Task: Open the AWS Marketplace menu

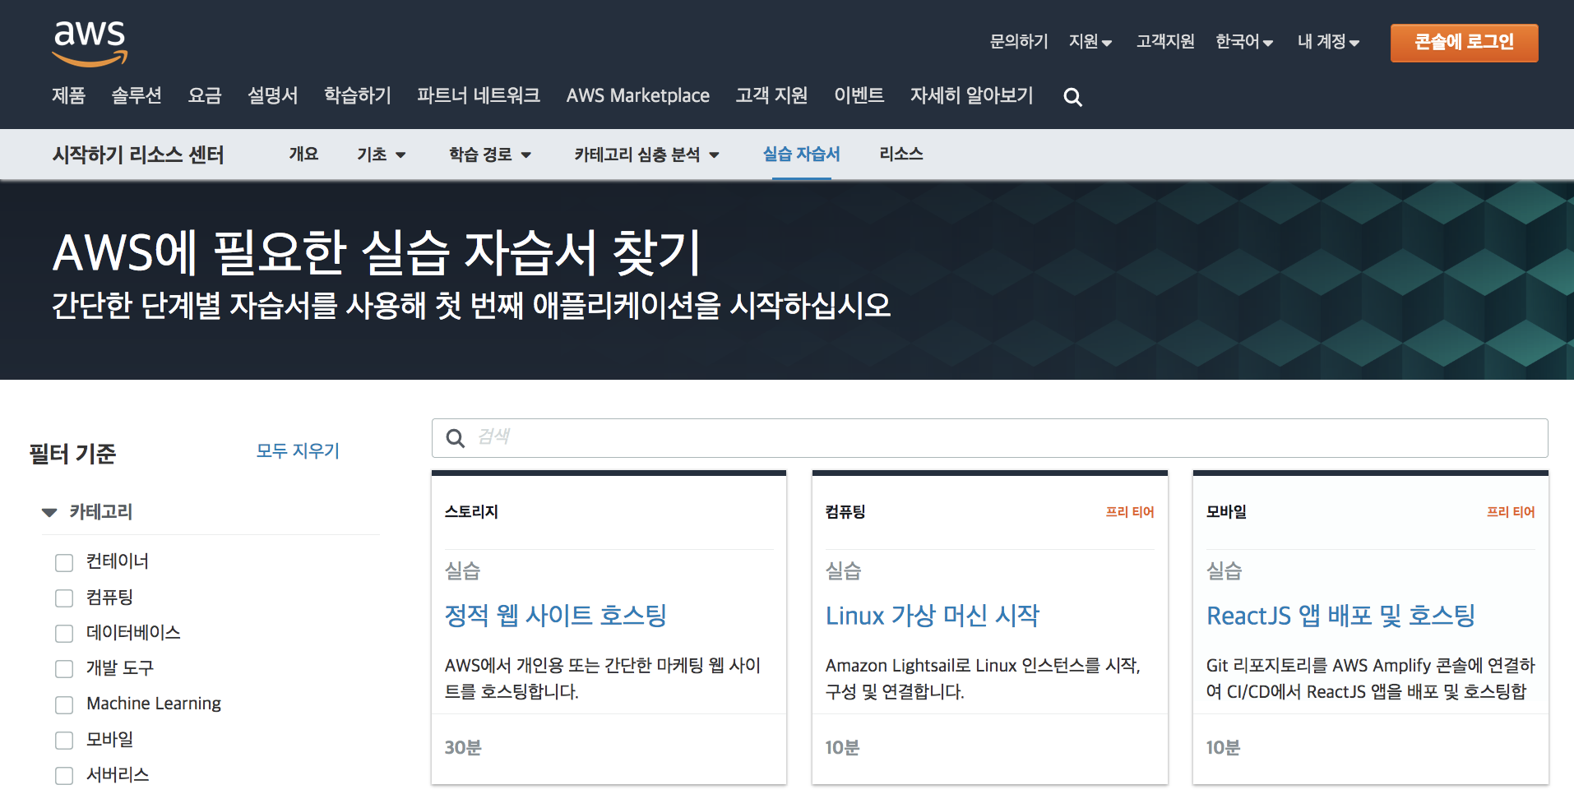Action: pyautogui.click(x=638, y=95)
